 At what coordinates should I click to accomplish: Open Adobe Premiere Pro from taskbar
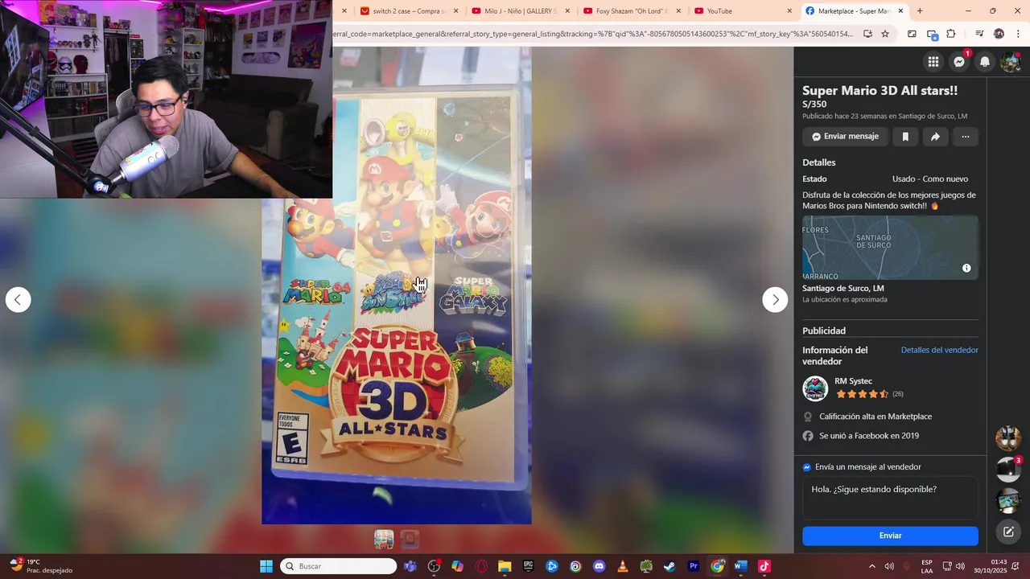click(694, 566)
